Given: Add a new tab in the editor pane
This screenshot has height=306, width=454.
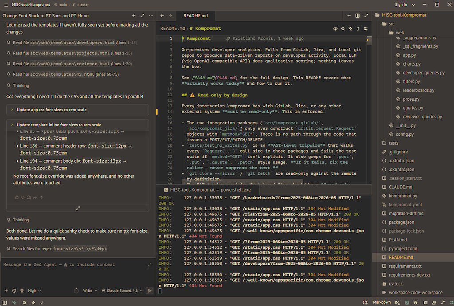Looking at the screenshot, I should pyautogui.click(x=349, y=16).
